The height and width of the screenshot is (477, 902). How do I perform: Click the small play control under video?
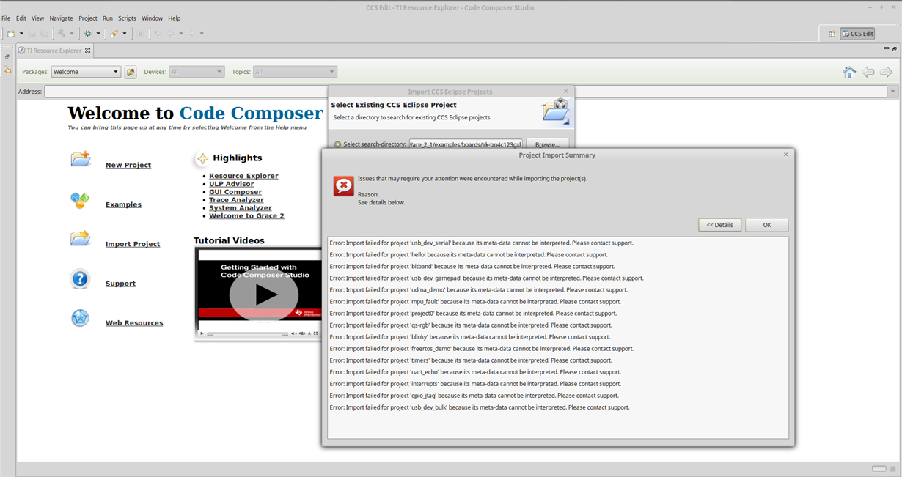[201, 333]
